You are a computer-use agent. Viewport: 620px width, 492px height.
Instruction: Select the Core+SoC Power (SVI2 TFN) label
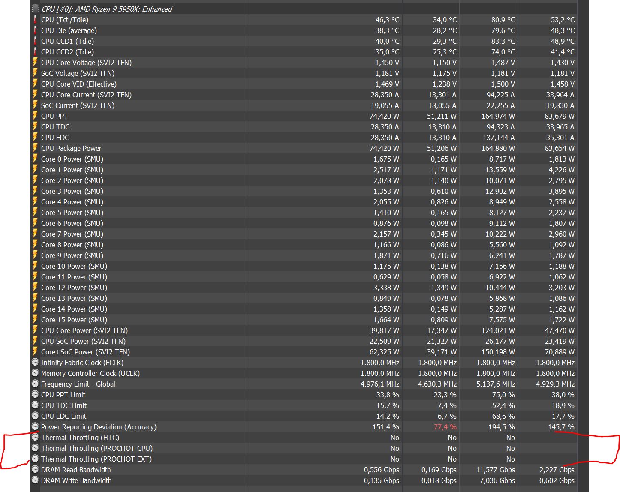(85, 352)
